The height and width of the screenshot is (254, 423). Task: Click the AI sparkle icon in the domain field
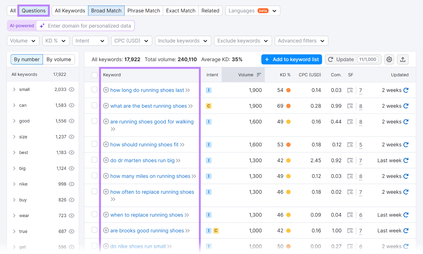click(x=42, y=26)
